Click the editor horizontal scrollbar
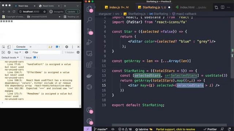The image size is (234, 131). [169, 125]
